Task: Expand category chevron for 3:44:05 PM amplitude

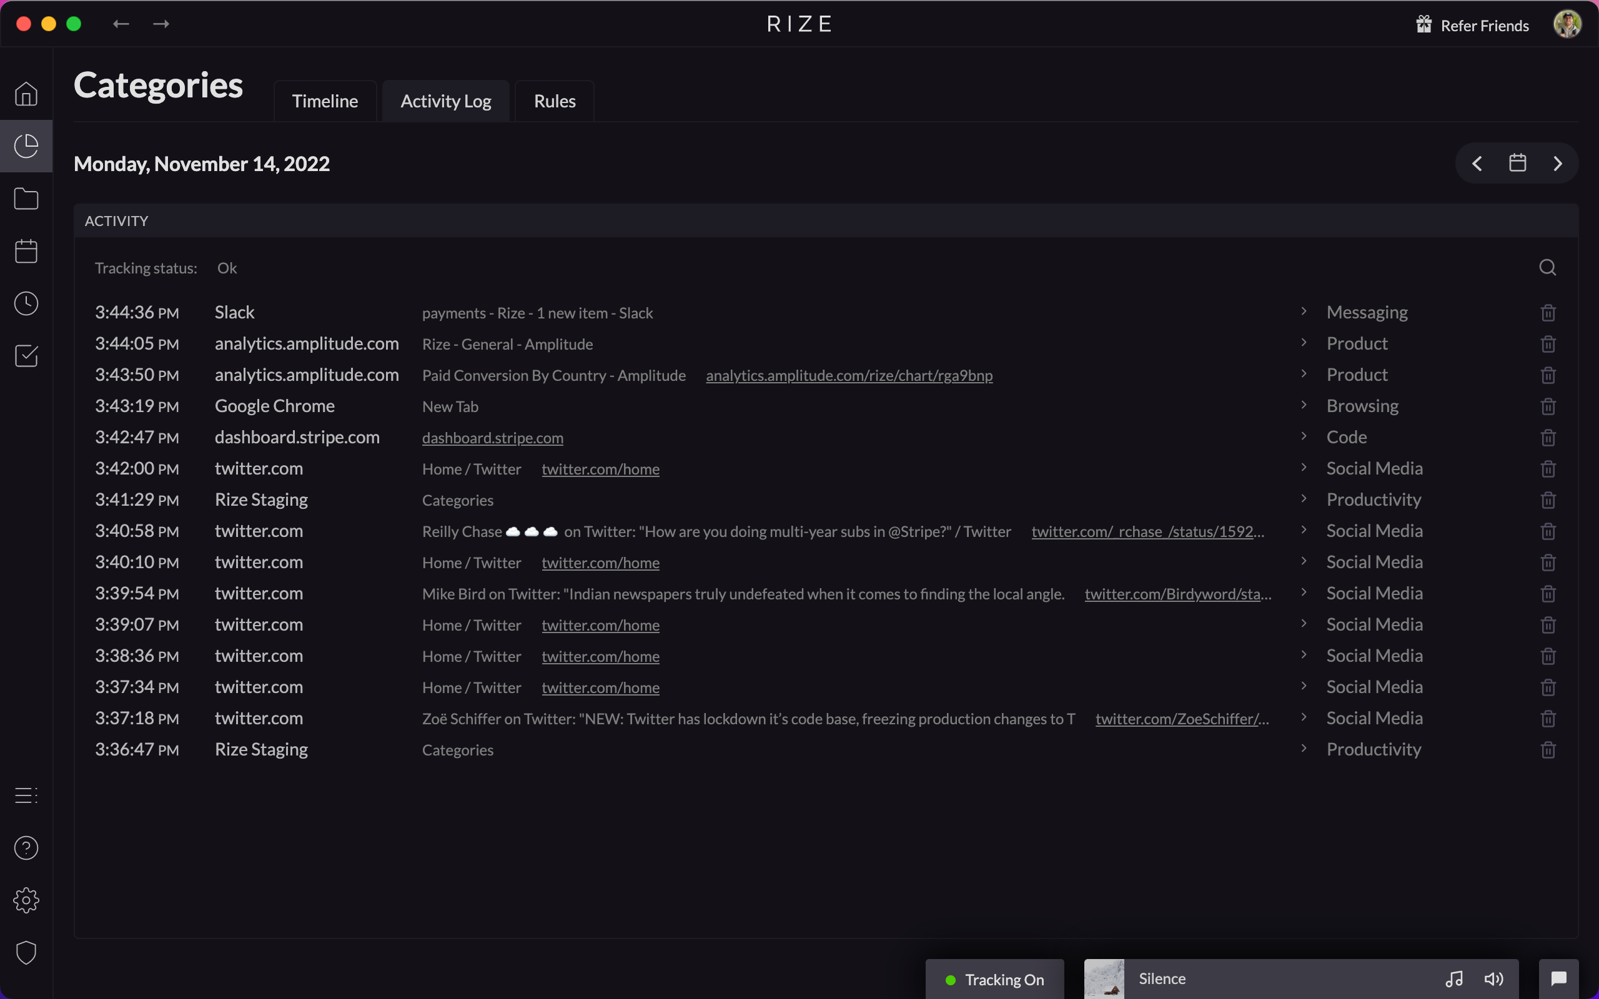Action: 1304,342
